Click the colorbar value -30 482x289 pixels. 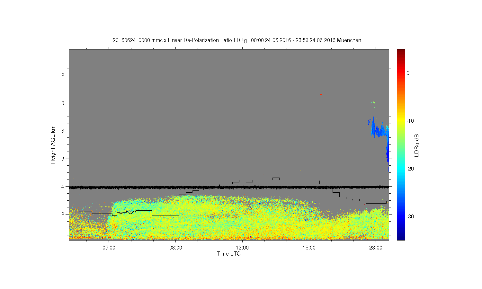point(410,216)
